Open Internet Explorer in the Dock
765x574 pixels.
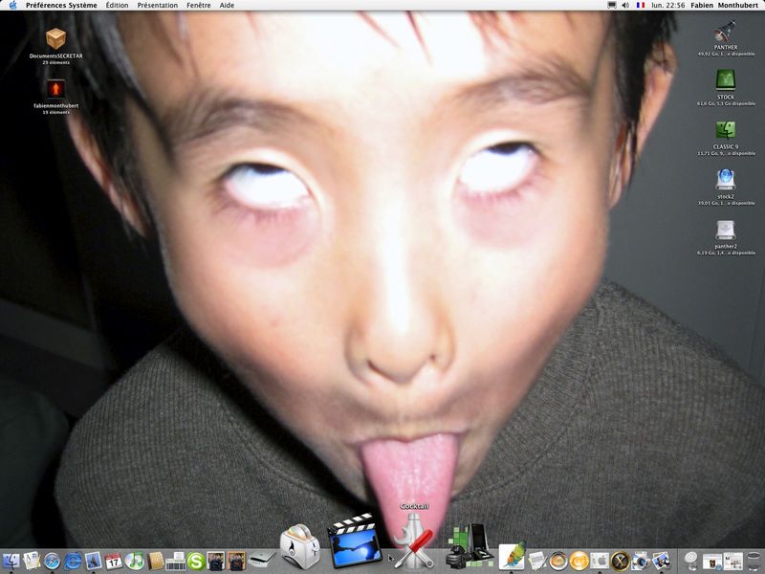[x=73, y=561]
